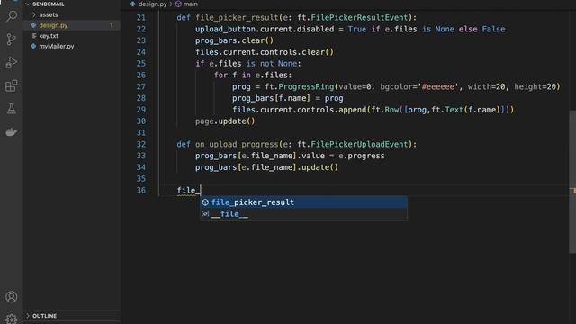Open the Accounts menu icon
Screen dimensions: 576x324
[12, 297]
